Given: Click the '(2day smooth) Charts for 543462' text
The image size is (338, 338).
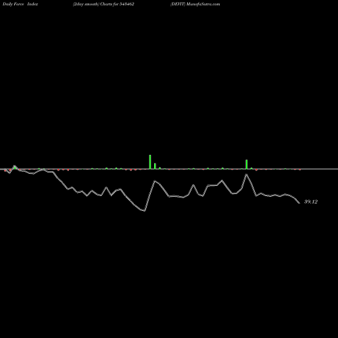Looking at the screenshot, I should click(103, 4).
